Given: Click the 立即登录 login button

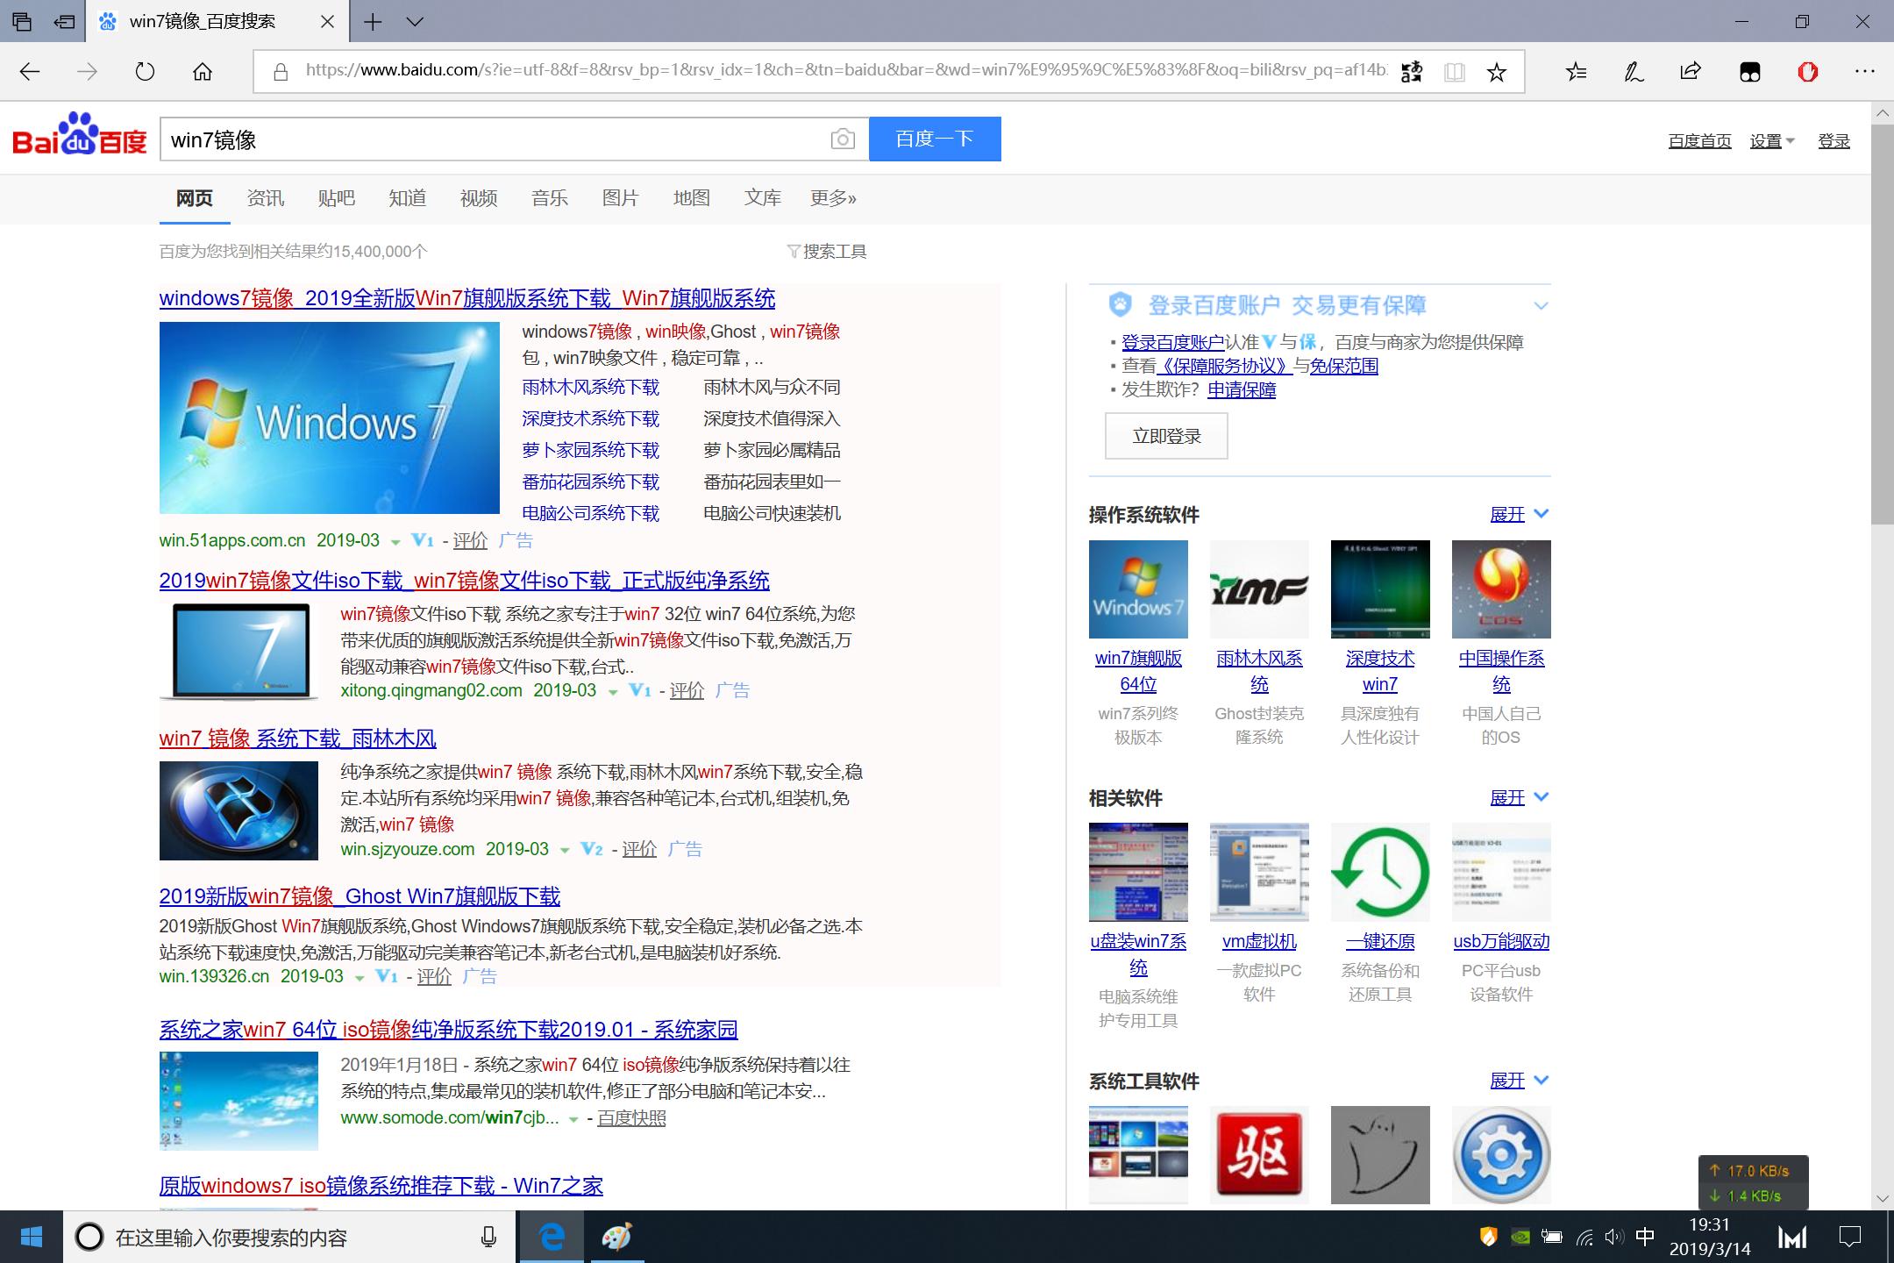Looking at the screenshot, I should (x=1166, y=436).
